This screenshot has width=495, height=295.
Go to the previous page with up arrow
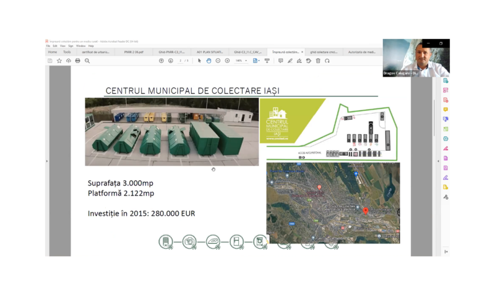(161, 61)
